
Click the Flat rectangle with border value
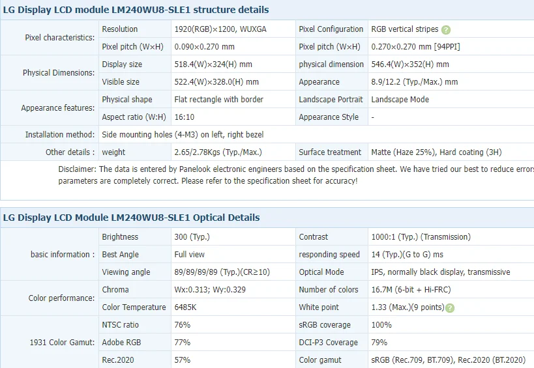[x=219, y=100]
